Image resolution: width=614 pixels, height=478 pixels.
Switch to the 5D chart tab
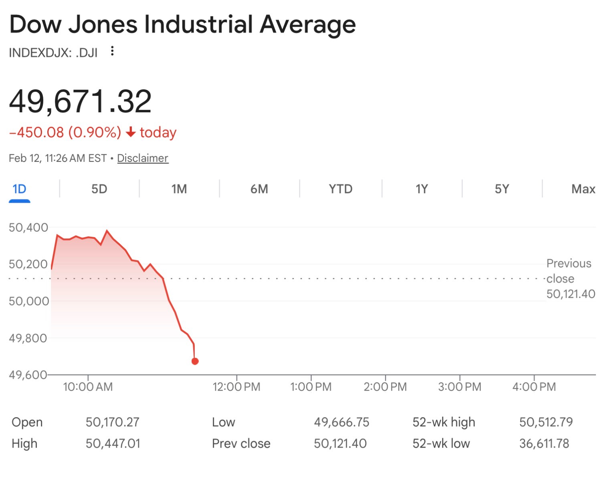(99, 189)
